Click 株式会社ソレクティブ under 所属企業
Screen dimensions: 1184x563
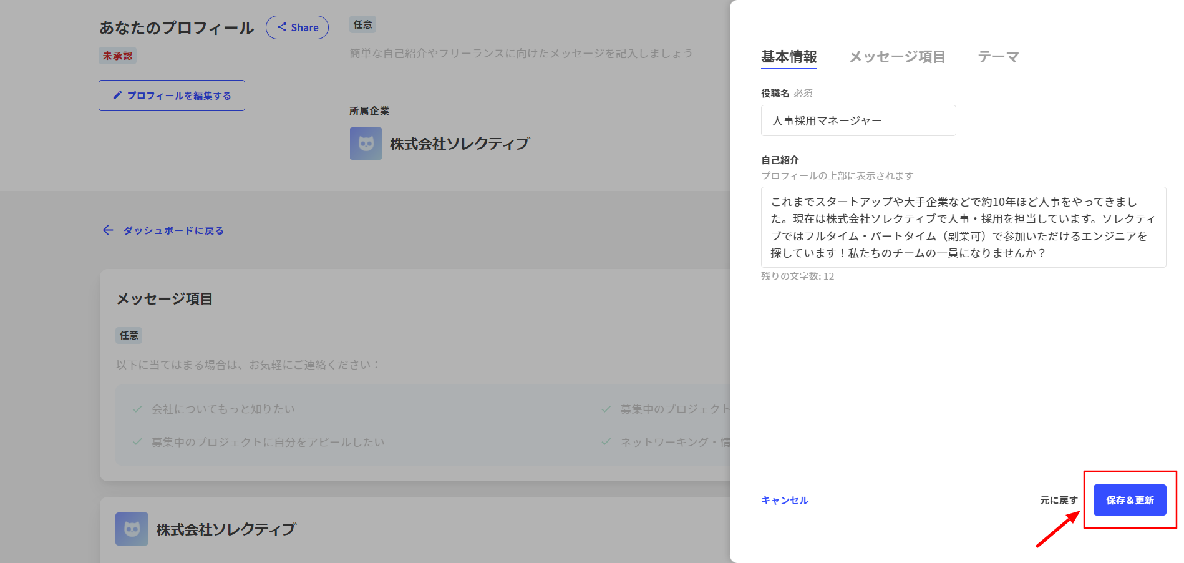pyautogui.click(x=460, y=144)
